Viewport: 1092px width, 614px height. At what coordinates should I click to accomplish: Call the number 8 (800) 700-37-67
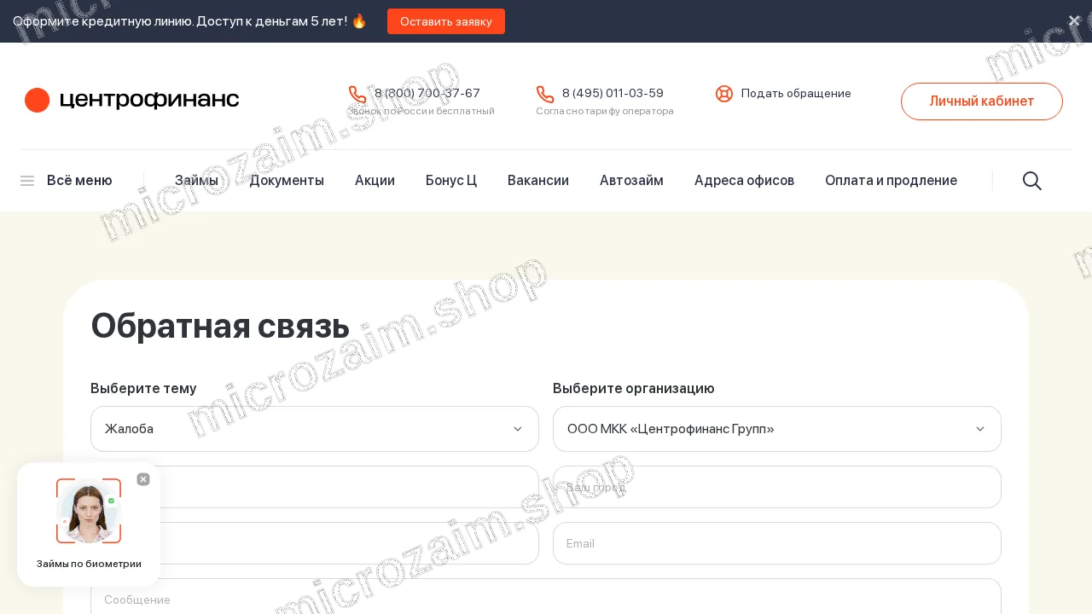tap(427, 93)
